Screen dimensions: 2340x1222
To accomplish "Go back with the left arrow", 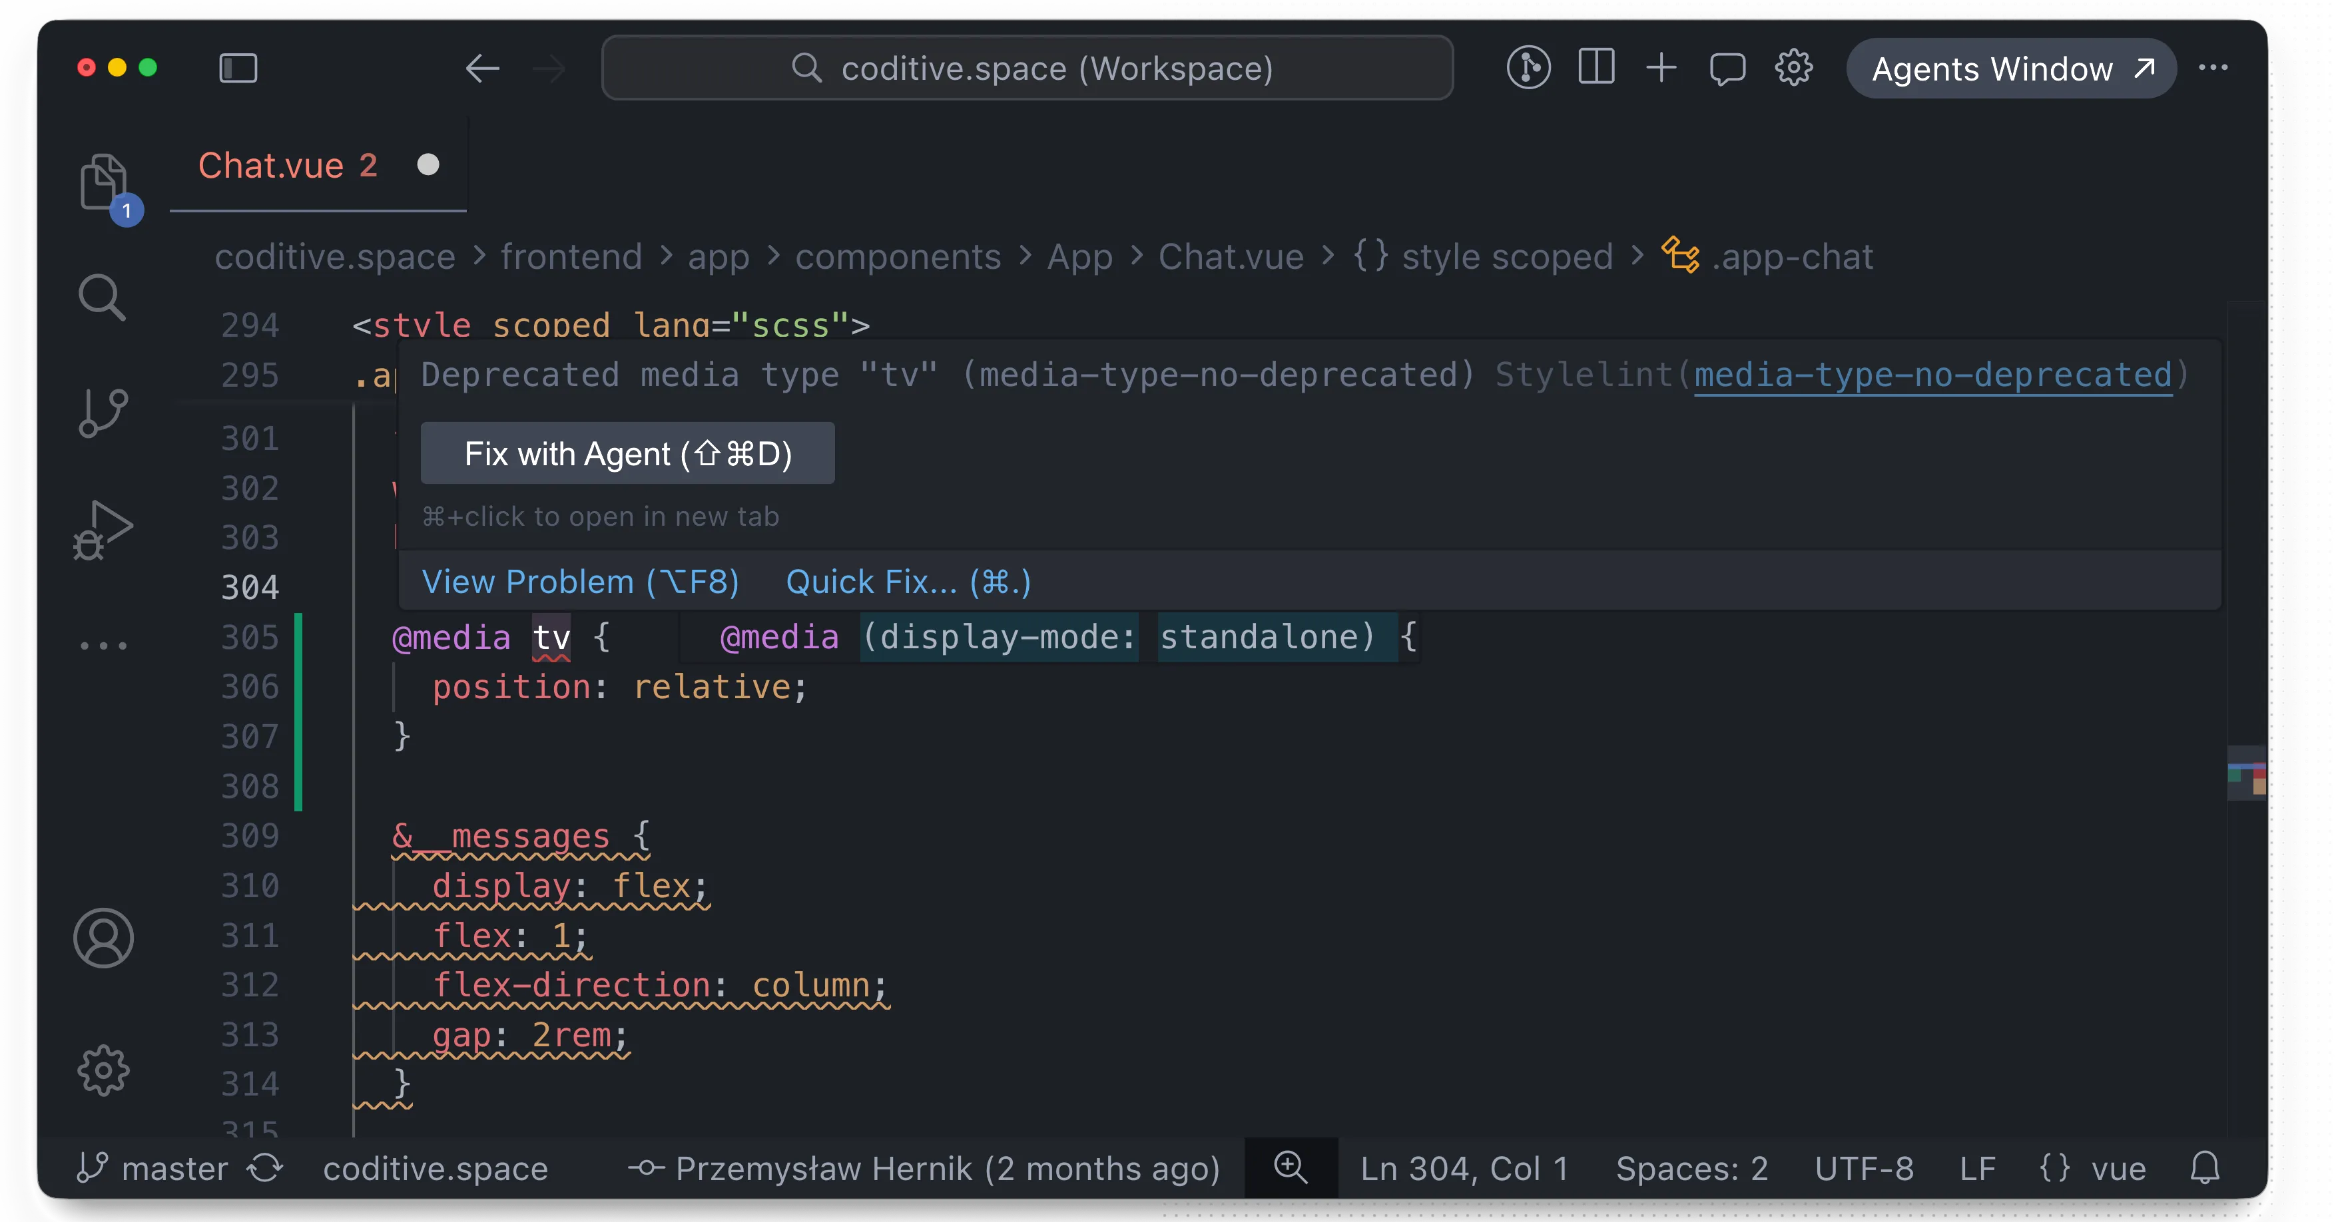I will pos(481,68).
